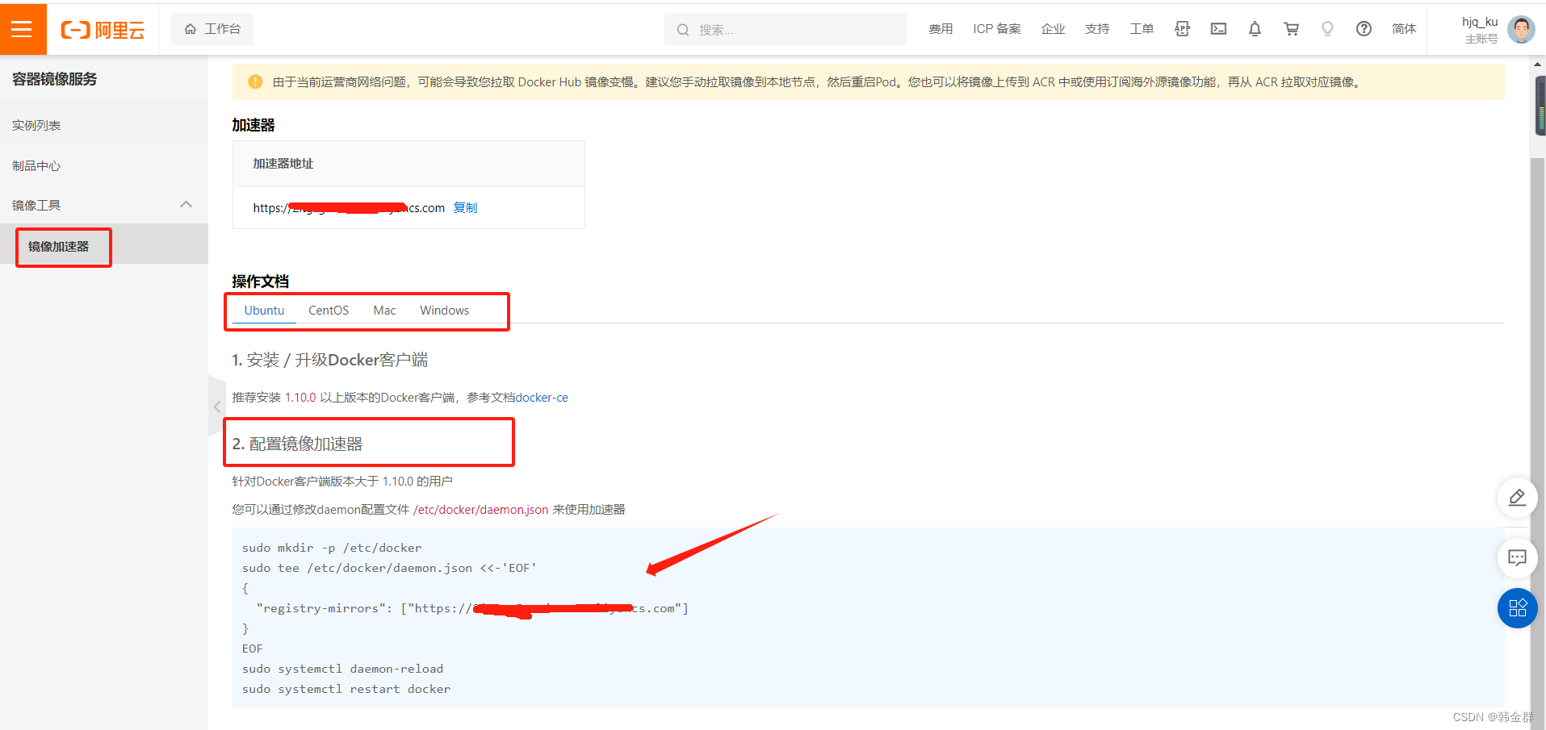The height and width of the screenshot is (730, 1546).
Task: Open the user avatar account menu
Action: 1521,30
